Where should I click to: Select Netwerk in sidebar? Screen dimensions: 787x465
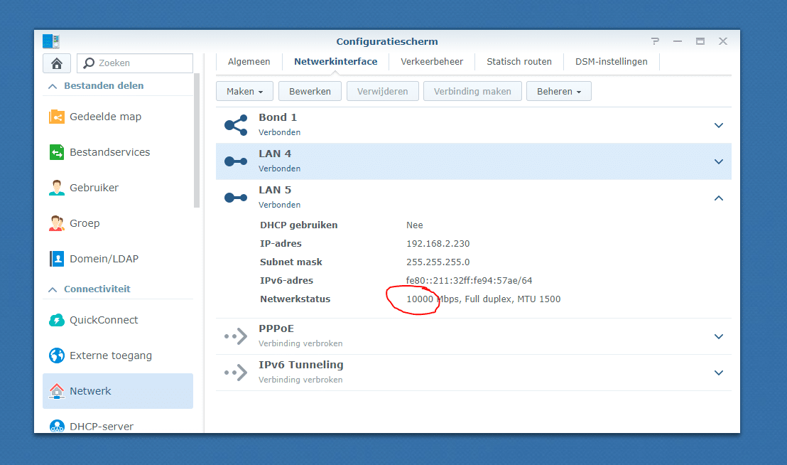tap(118, 390)
